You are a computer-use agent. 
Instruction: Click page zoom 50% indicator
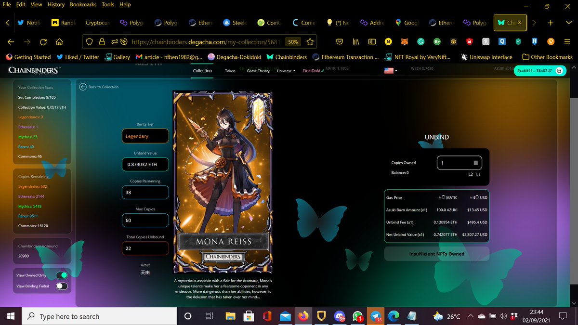pos(293,42)
